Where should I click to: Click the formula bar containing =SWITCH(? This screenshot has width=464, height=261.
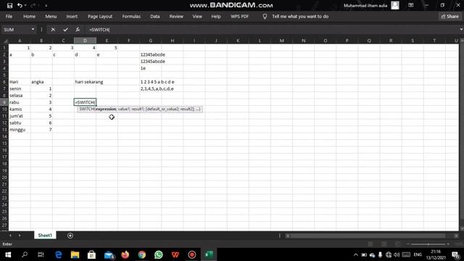tap(273, 30)
